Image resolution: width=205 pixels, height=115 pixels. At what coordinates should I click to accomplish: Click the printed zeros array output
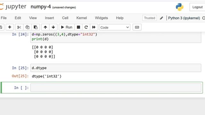44,52
